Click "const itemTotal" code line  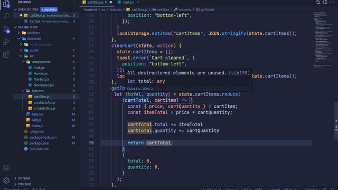[180, 112]
